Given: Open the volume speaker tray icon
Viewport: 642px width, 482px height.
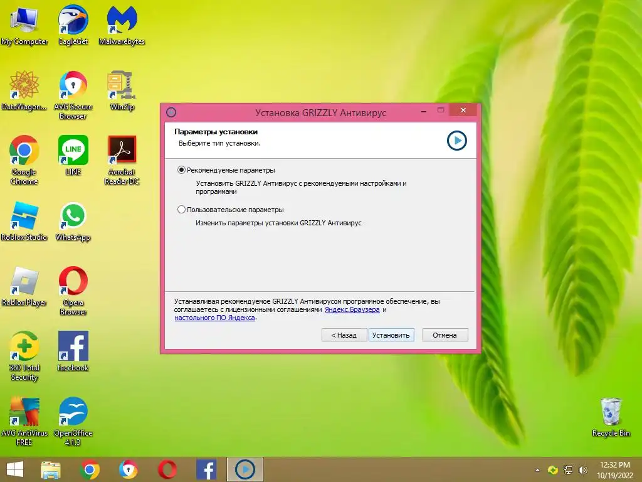Looking at the screenshot, I should coord(583,470).
